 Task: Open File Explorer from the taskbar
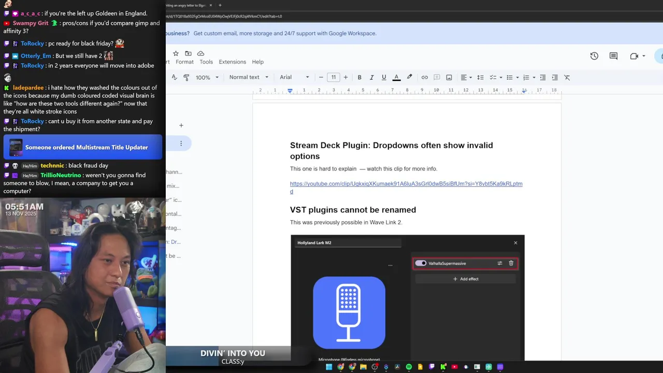tap(363, 367)
